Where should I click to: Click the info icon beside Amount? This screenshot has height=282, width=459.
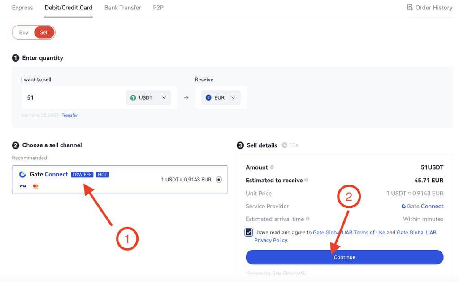[272, 167]
